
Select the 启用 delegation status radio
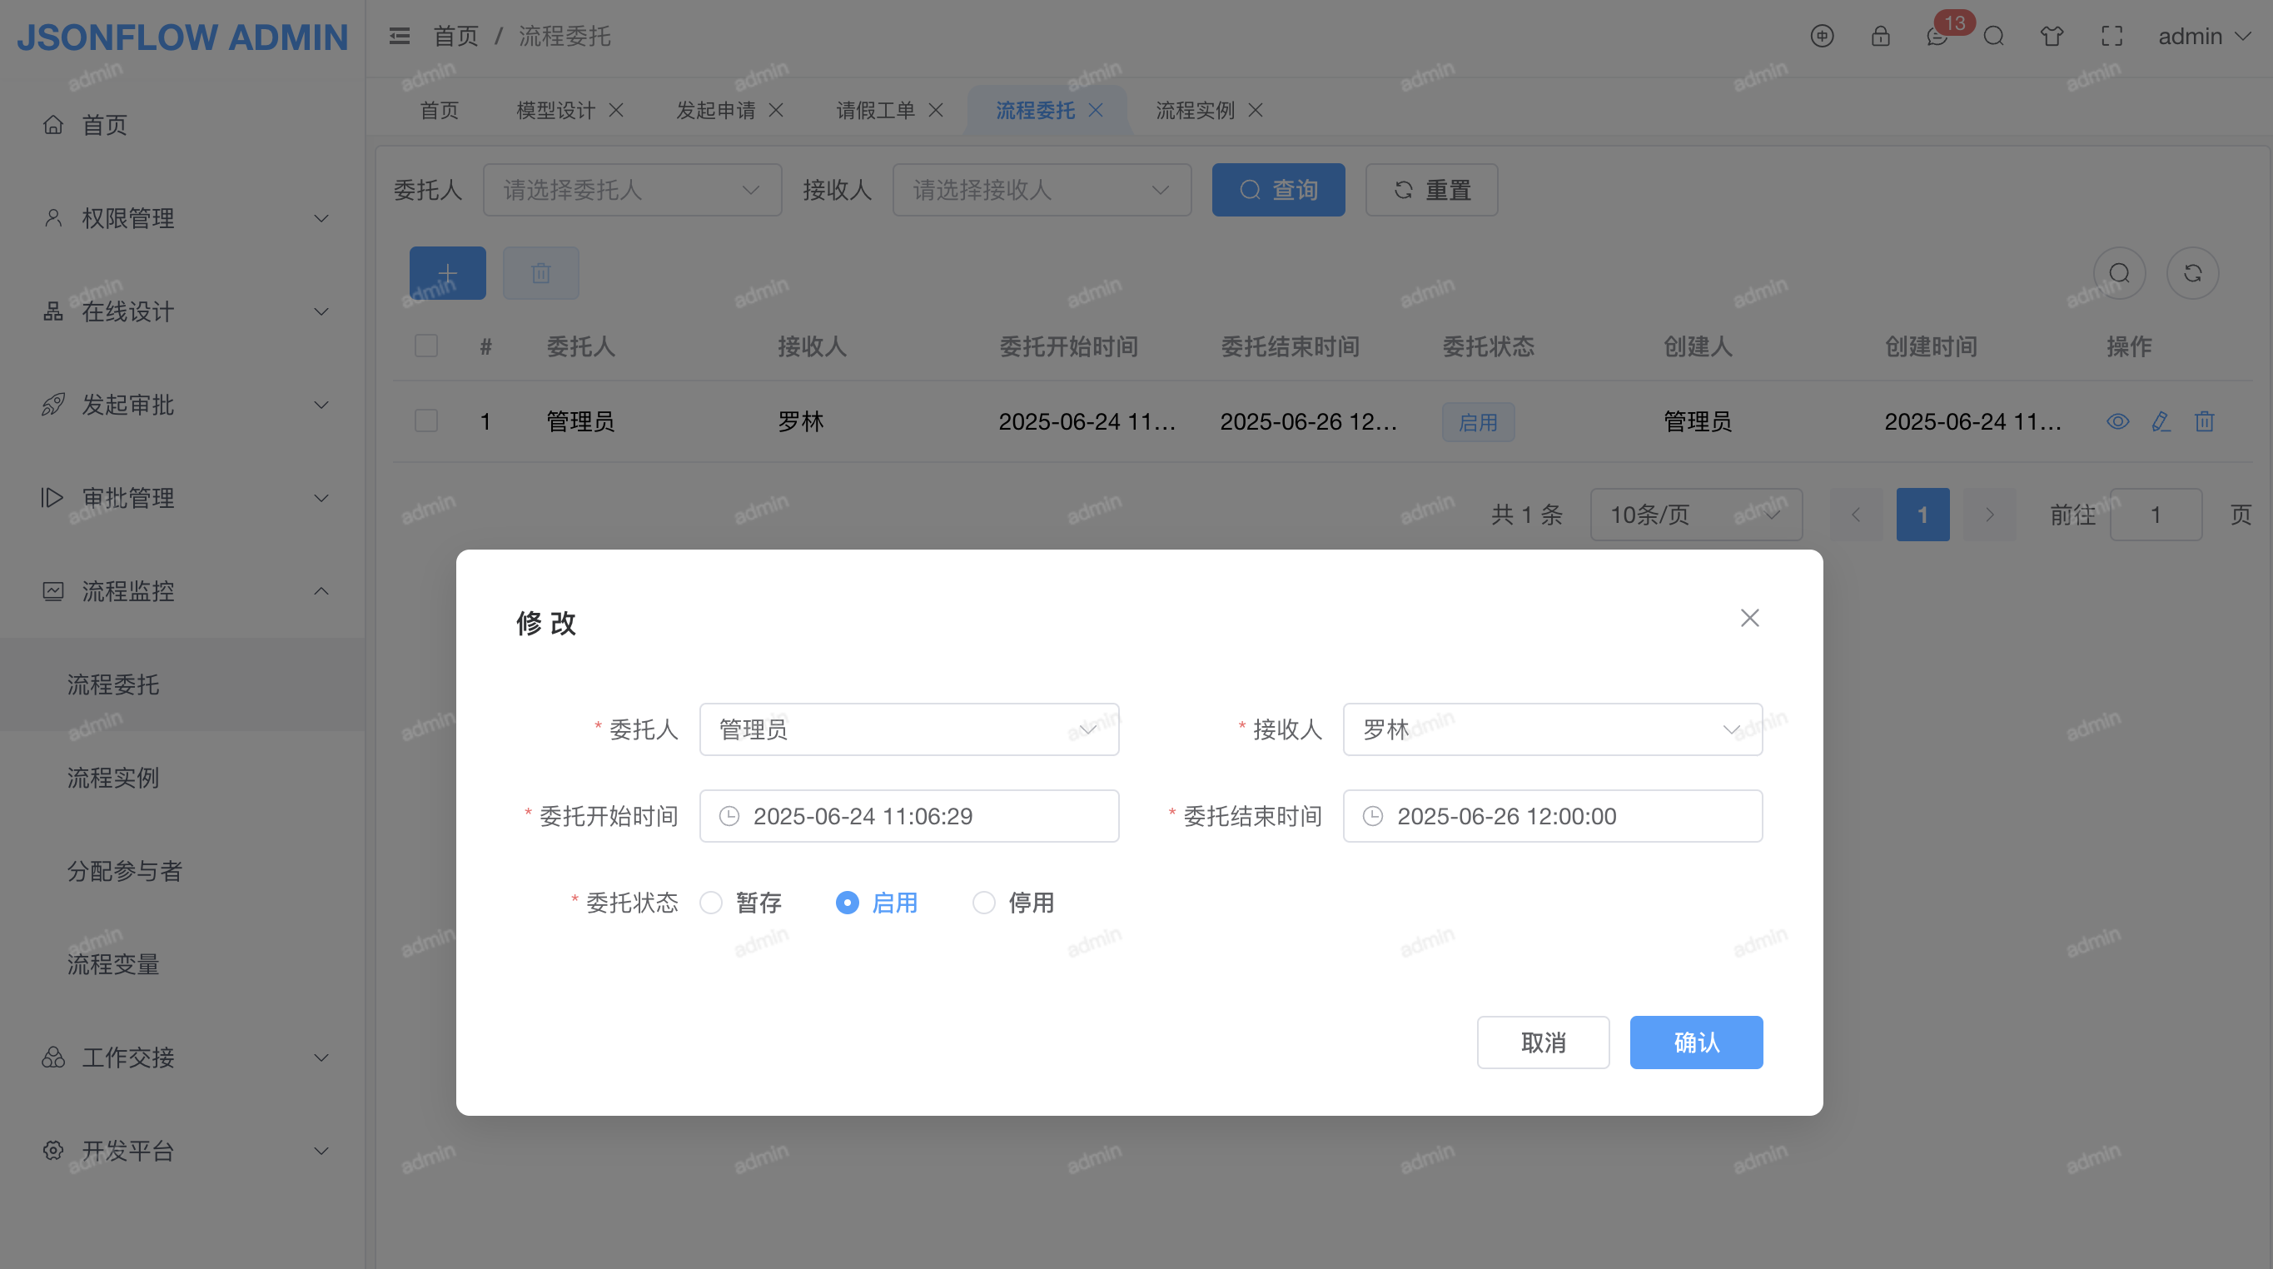point(847,902)
